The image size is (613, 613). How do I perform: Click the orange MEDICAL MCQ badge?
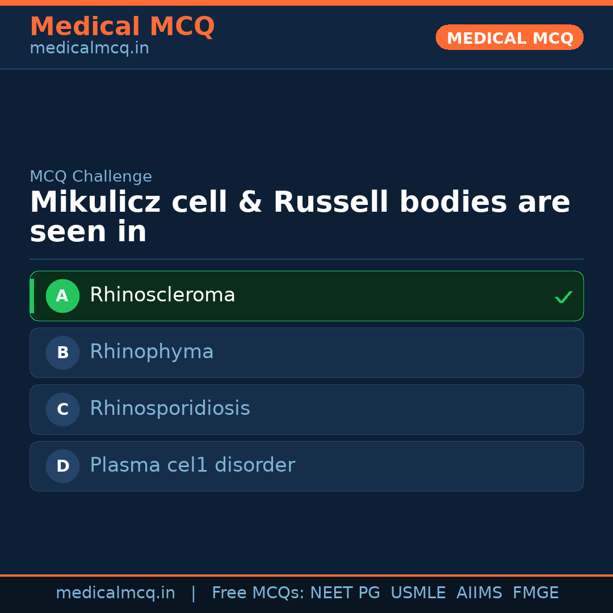[509, 37]
